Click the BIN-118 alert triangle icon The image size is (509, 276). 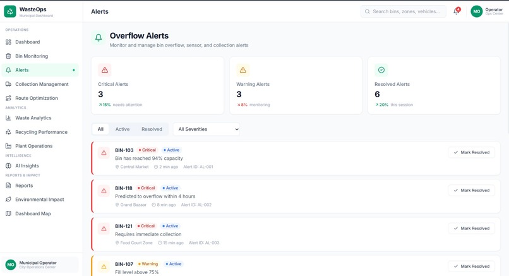104,191
